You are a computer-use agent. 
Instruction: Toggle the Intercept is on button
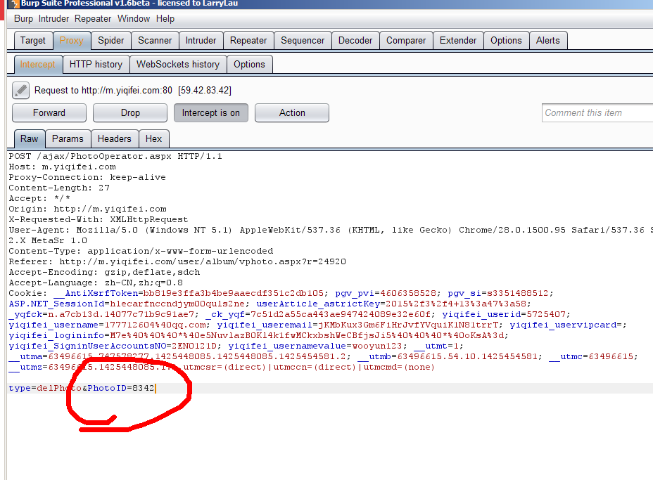(210, 112)
